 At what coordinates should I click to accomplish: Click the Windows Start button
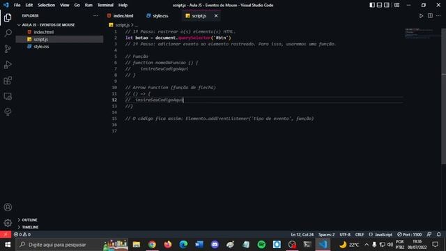8,245
